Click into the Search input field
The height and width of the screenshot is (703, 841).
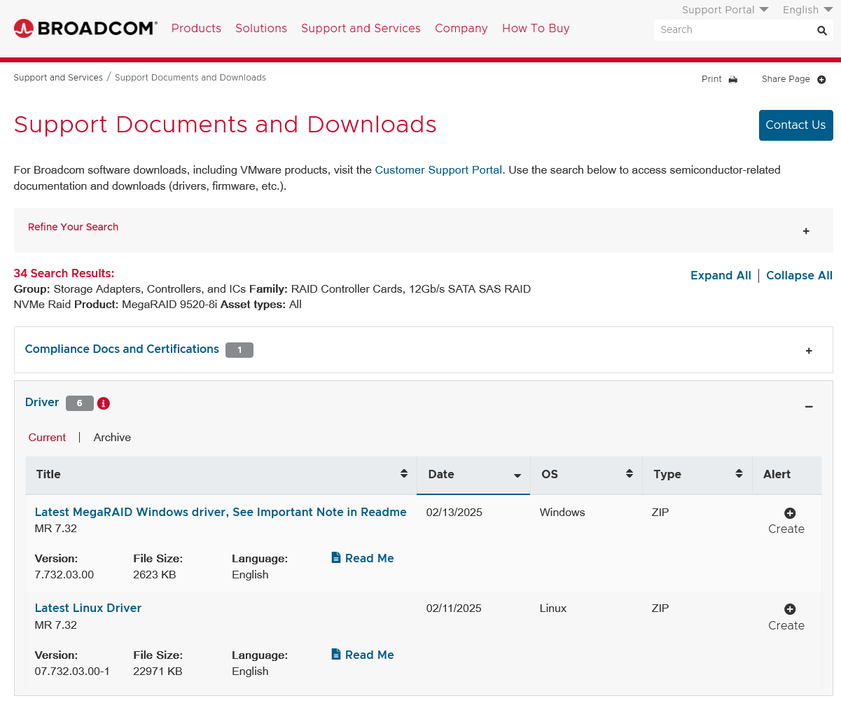[x=732, y=30]
